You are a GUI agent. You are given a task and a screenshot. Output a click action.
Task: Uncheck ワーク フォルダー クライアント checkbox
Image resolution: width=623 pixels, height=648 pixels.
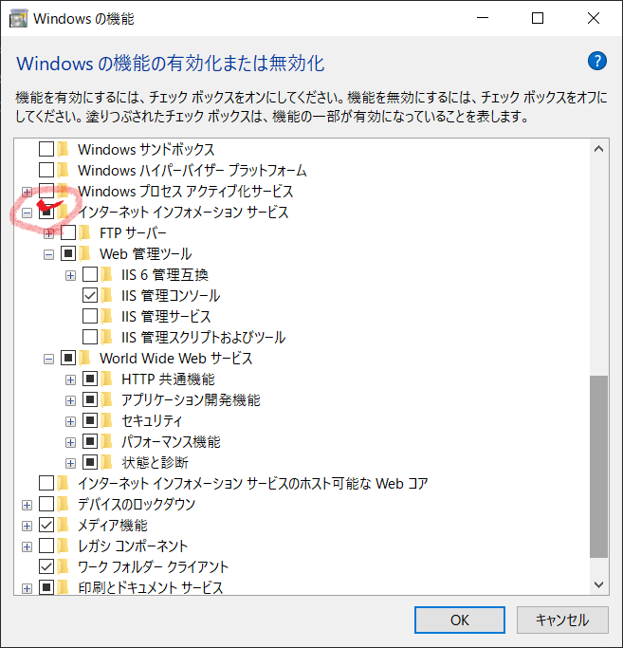coord(46,566)
